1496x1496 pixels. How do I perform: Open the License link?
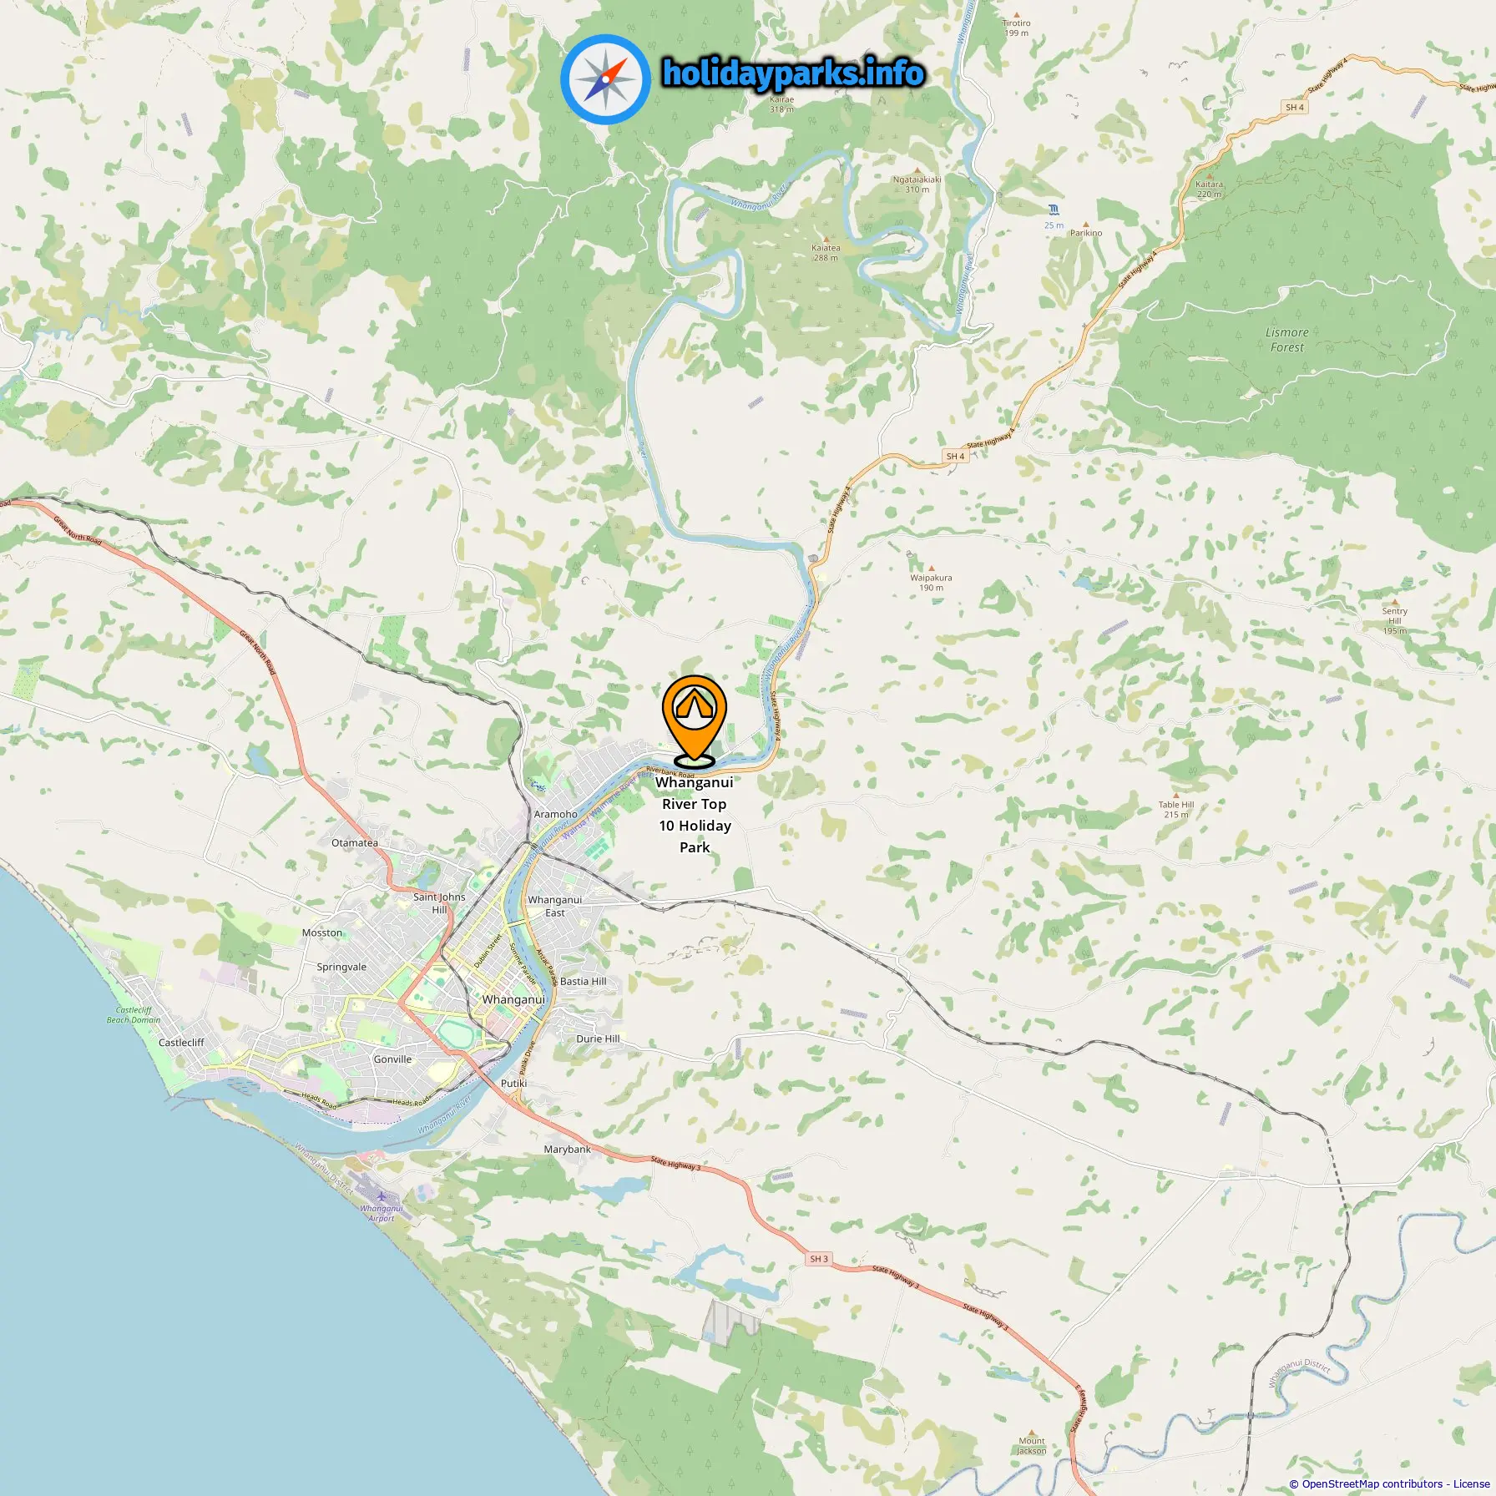tap(1471, 1483)
